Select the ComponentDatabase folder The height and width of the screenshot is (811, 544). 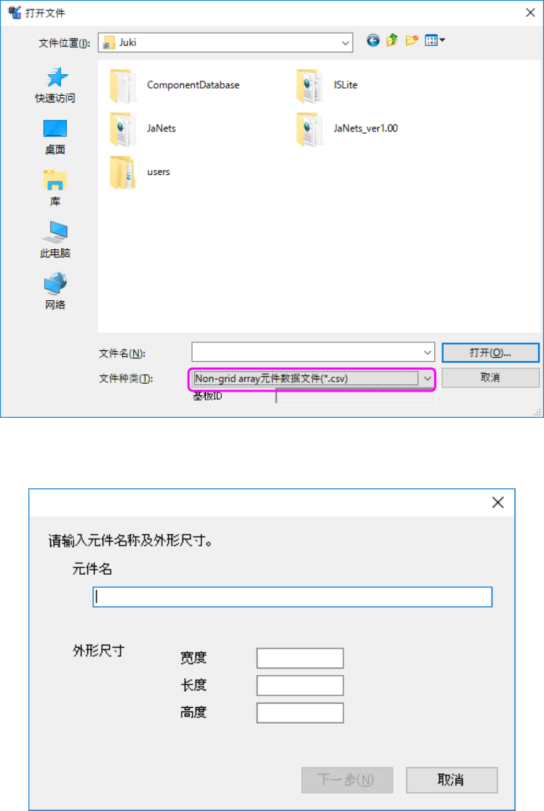[x=175, y=85]
